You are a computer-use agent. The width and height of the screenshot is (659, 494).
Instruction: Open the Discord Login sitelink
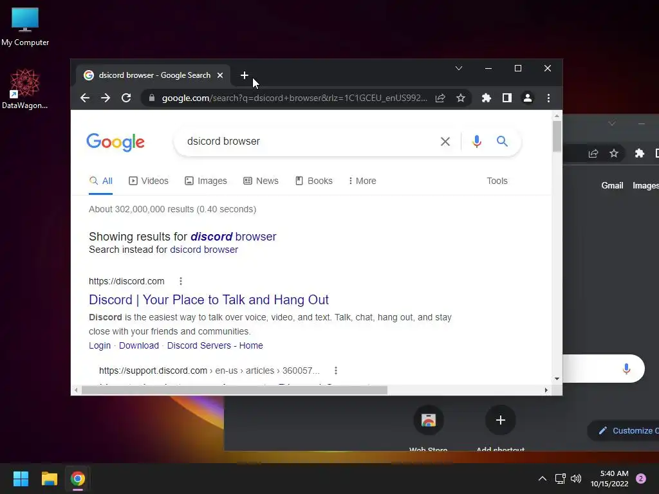[x=100, y=345]
